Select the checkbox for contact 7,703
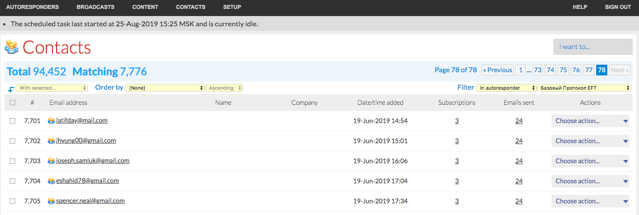Screen dimensions: 639x215 pyautogui.click(x=12, y=161)
